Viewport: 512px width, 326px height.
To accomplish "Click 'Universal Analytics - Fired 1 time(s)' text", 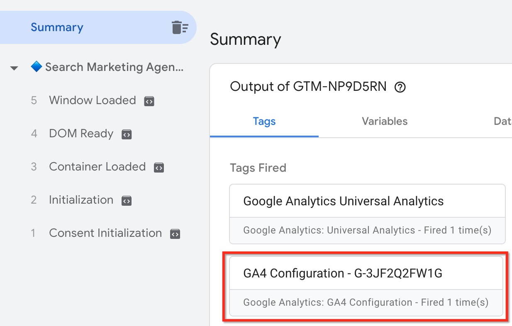I will point(409,230).
